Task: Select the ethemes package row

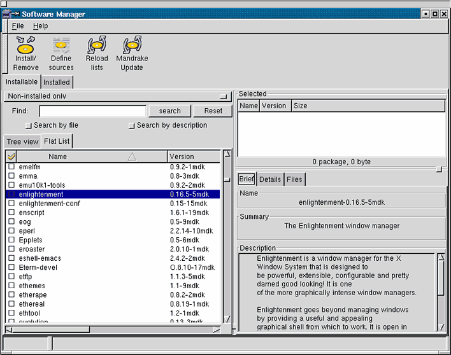Action: 113,286
